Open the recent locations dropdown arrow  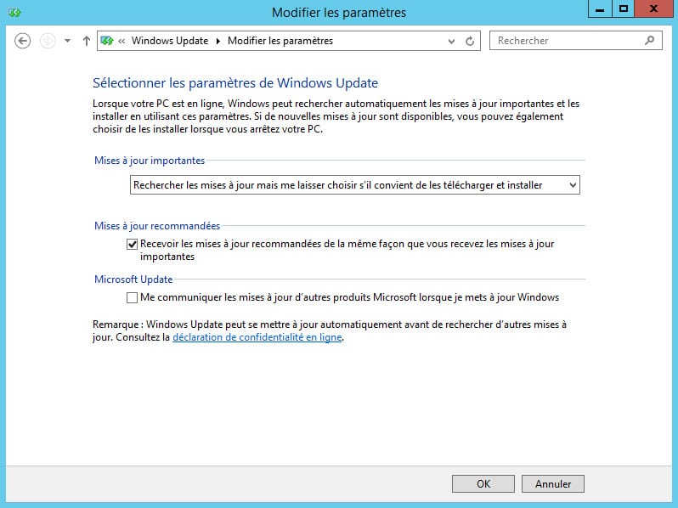coord(67,41)
